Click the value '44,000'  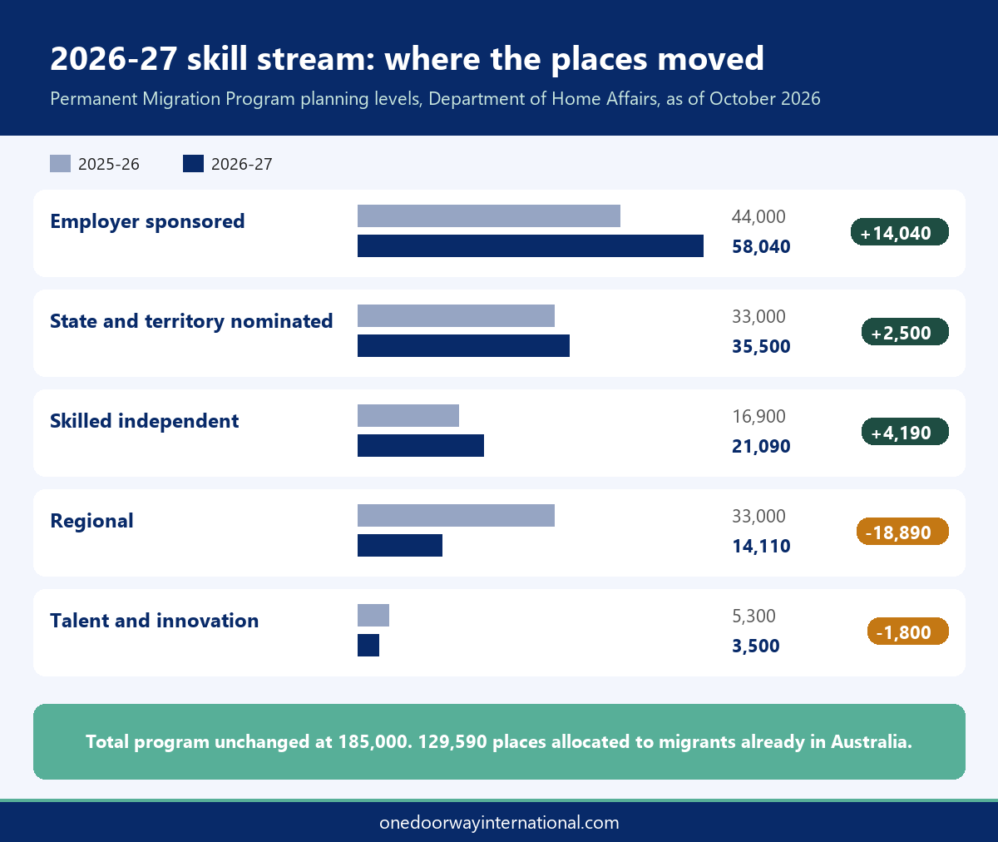click(758, 216)
